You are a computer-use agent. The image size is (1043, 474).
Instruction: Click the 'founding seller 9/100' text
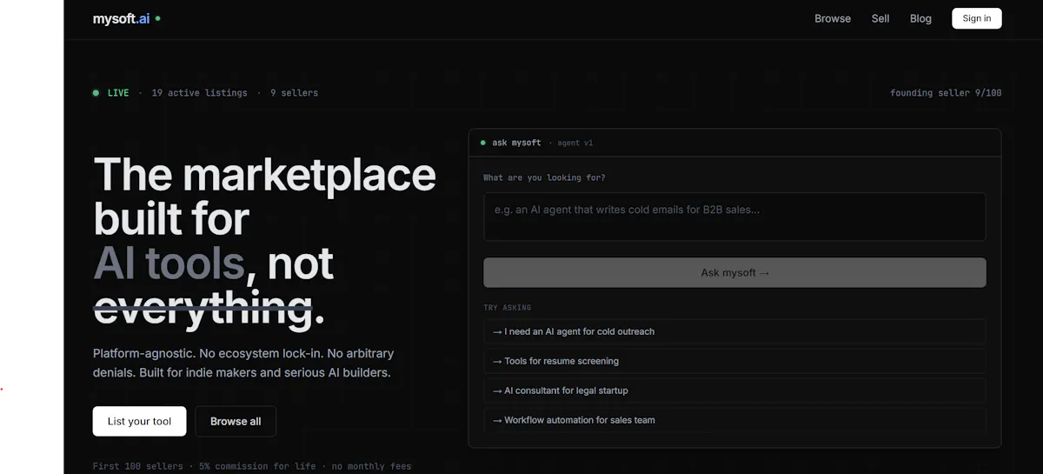[946, 93]
